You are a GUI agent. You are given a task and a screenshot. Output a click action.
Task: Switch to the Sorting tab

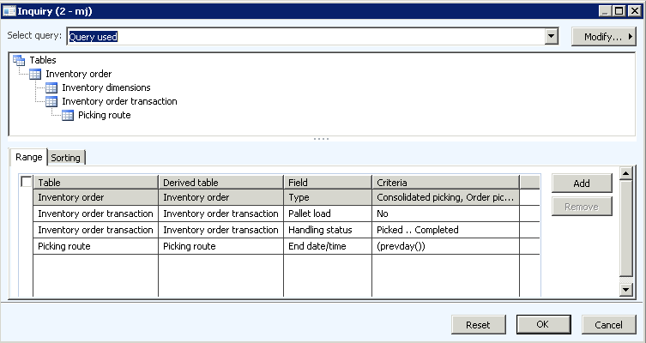(66, 158)
